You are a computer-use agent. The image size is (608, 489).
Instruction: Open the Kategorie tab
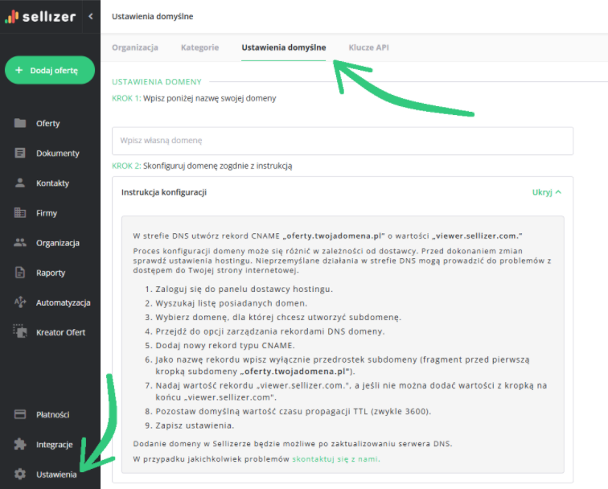click(199, 47)
